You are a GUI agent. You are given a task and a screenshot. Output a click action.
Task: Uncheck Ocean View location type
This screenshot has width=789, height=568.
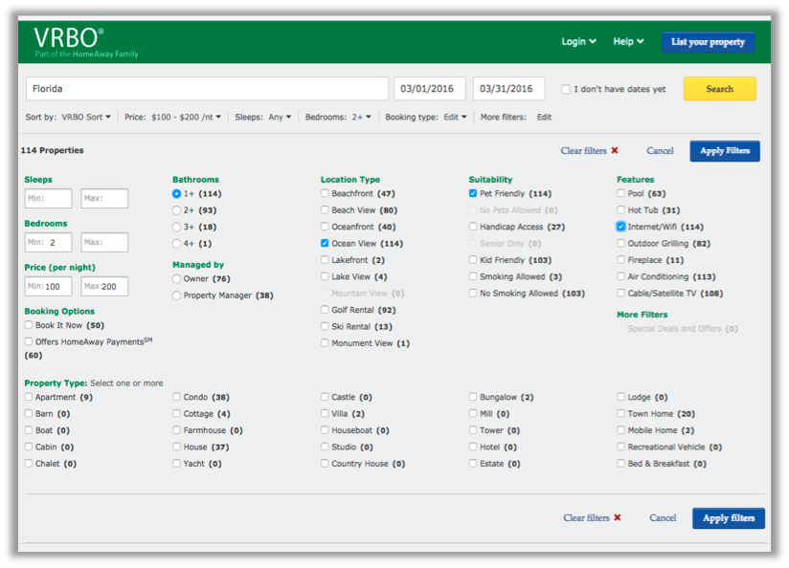click(x=325, y=243)
